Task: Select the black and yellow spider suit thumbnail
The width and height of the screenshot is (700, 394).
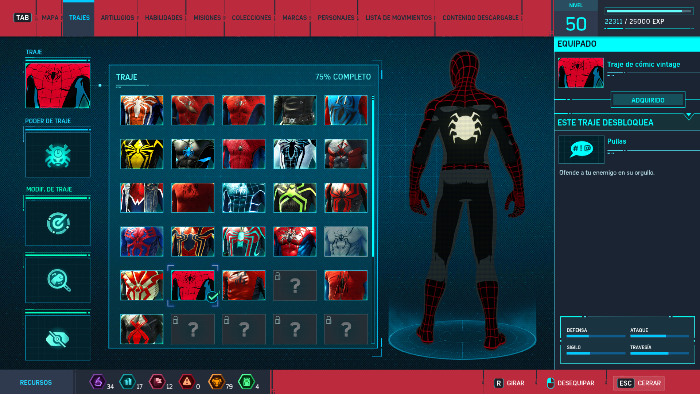Action: (142, 154)
